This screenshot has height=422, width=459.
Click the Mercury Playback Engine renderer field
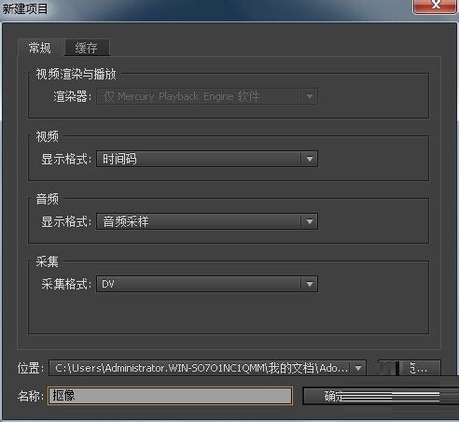(x=207, y=96)
